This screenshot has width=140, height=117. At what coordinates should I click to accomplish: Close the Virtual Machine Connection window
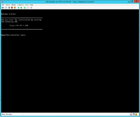(136, 1)
